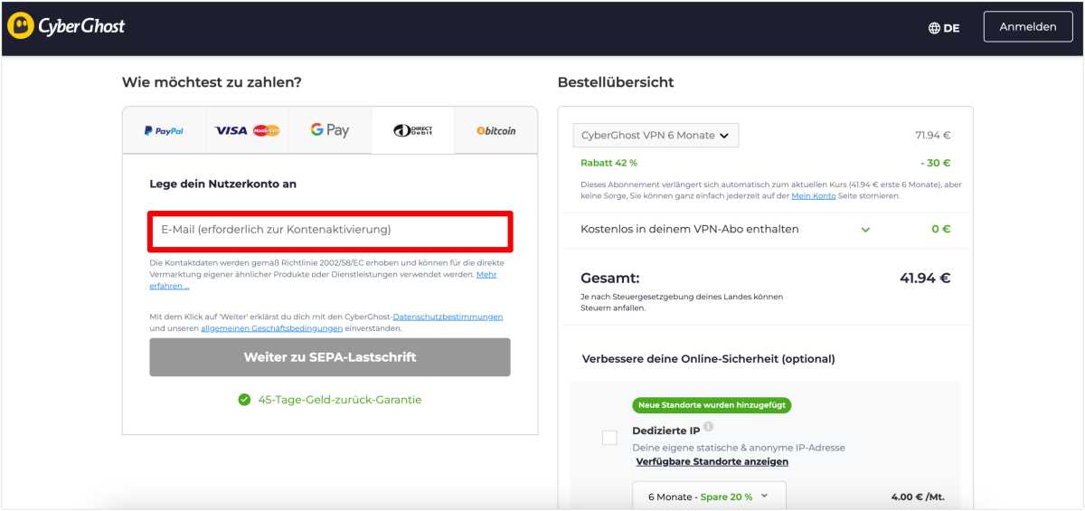Select the PayPal payment tab
The width and height of the screenshot is (1085, 511).
click(x=164, y=131)
